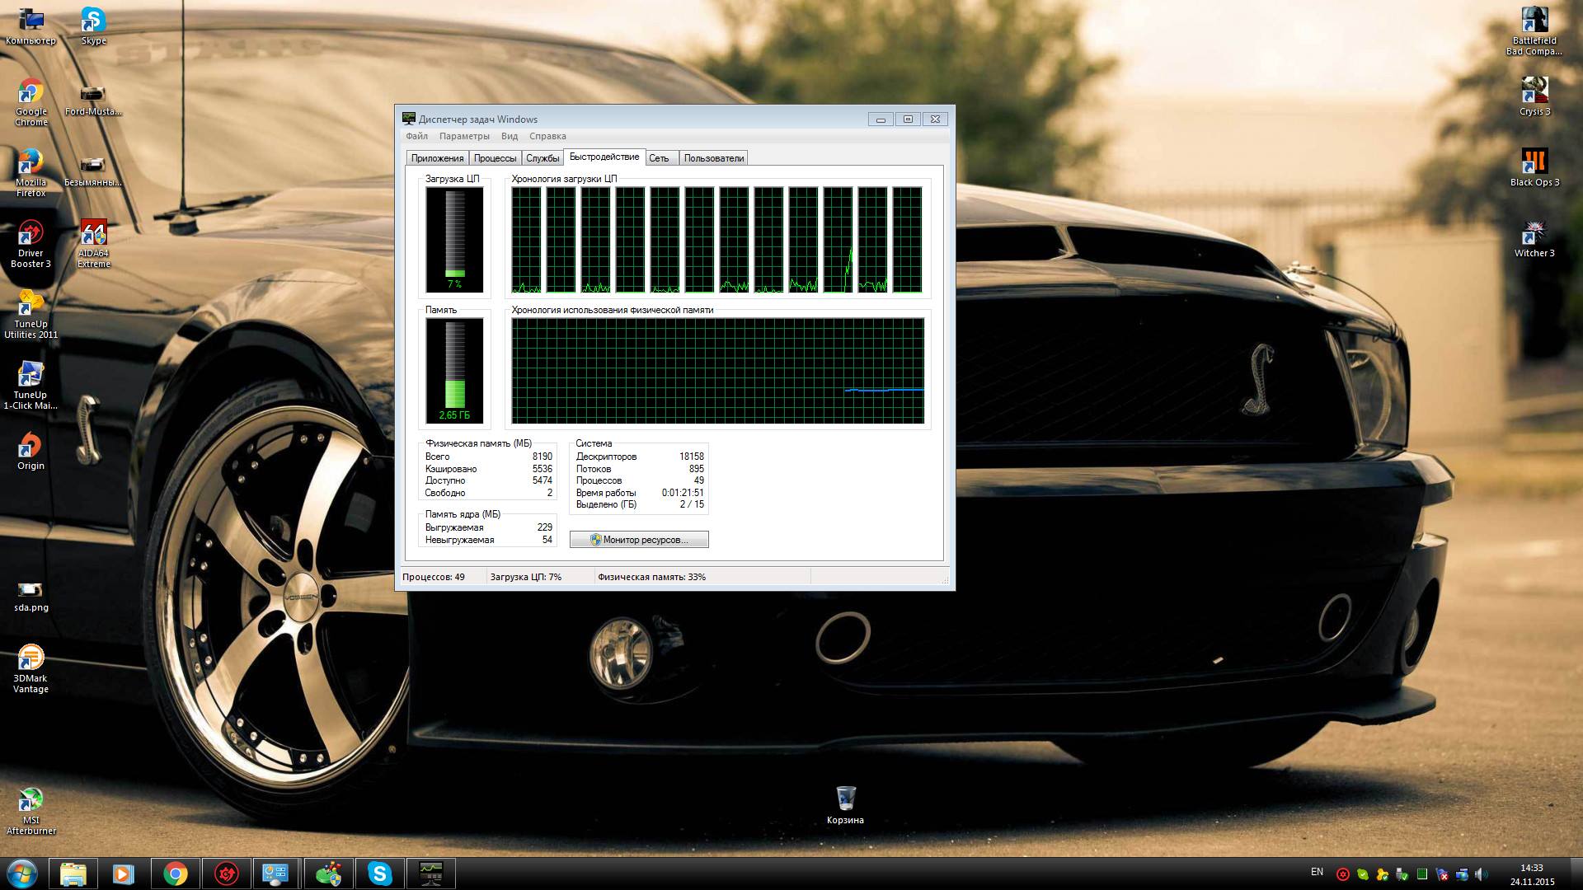Click the Driver Booster taskbar icon
The image size is (1583, 890).
(226, 873)
